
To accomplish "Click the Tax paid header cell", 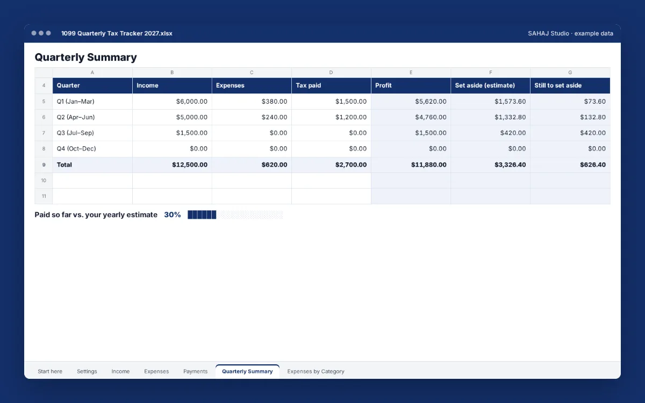I will (x=331, y=85).
